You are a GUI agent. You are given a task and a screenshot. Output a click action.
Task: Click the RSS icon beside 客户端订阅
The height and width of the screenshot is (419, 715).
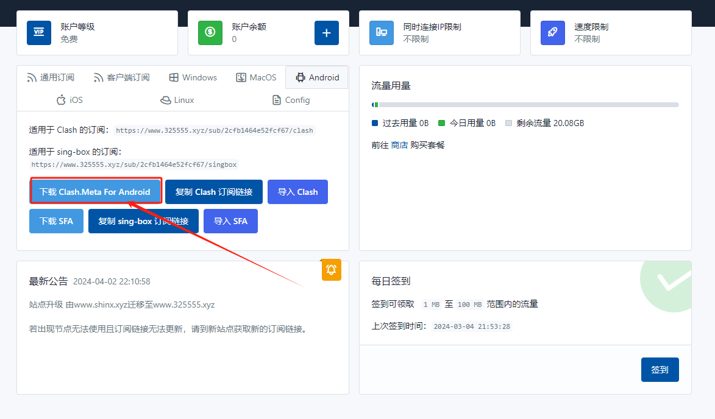[99, 78]
